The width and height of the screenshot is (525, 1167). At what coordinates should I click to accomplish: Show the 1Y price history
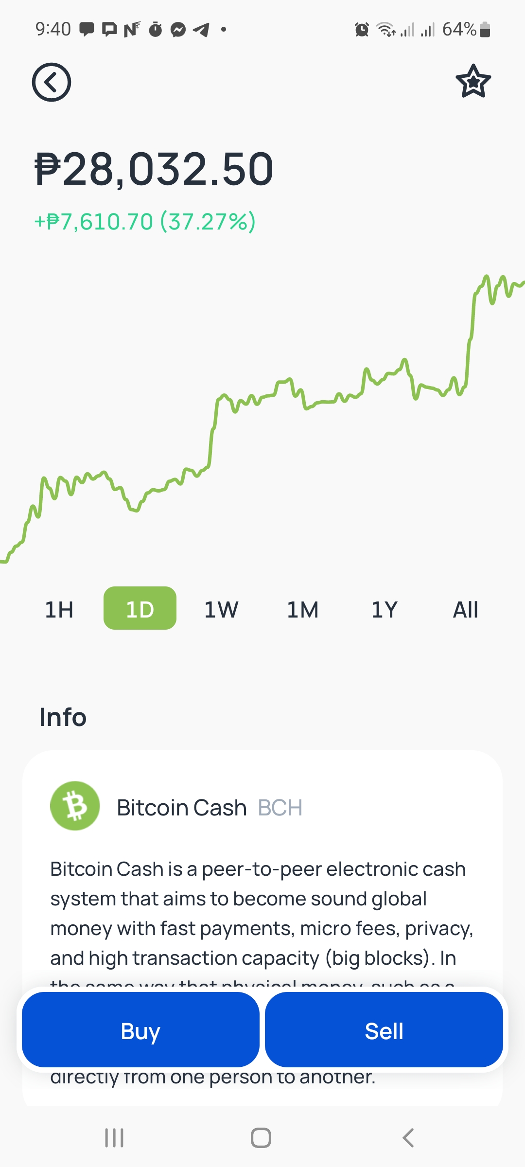point(384,609)
